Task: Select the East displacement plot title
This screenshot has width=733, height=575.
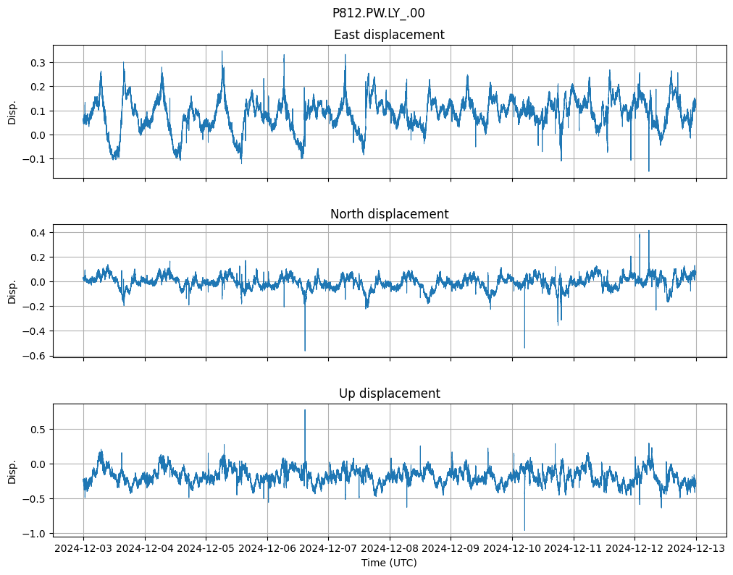Action: (x=389, y=35)
